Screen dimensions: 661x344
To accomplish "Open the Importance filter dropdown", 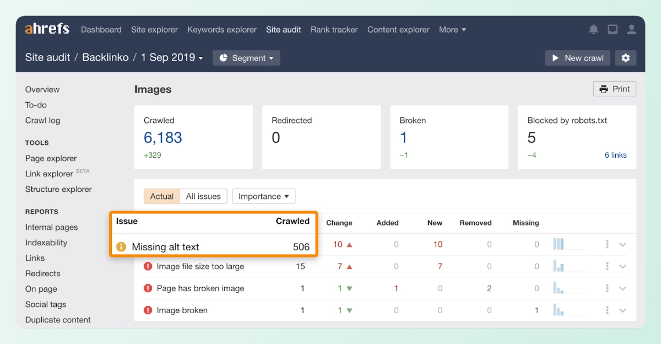I will tap(263, 196).
